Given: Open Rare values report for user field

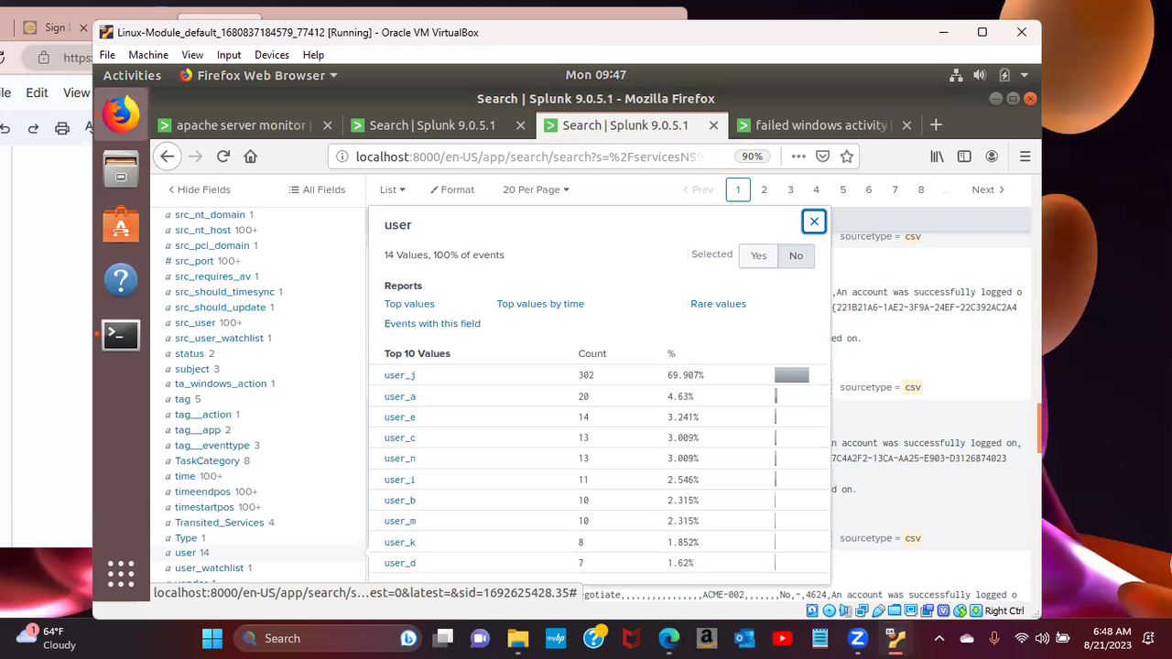Looking at the screenshot, I should [x=718, y=303].
